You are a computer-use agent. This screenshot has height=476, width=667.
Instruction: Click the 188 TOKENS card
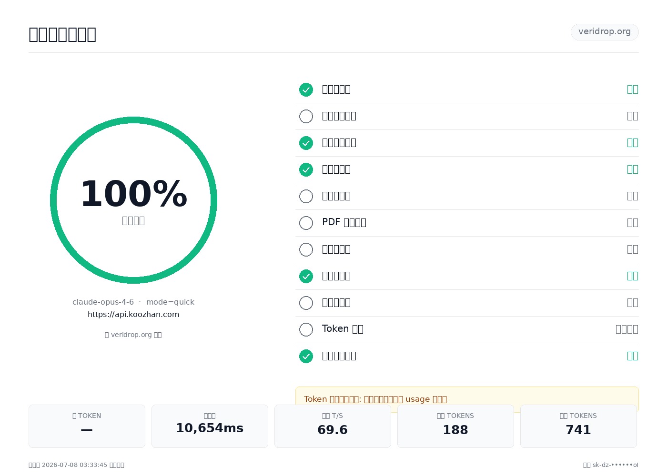tap(455, 426)
